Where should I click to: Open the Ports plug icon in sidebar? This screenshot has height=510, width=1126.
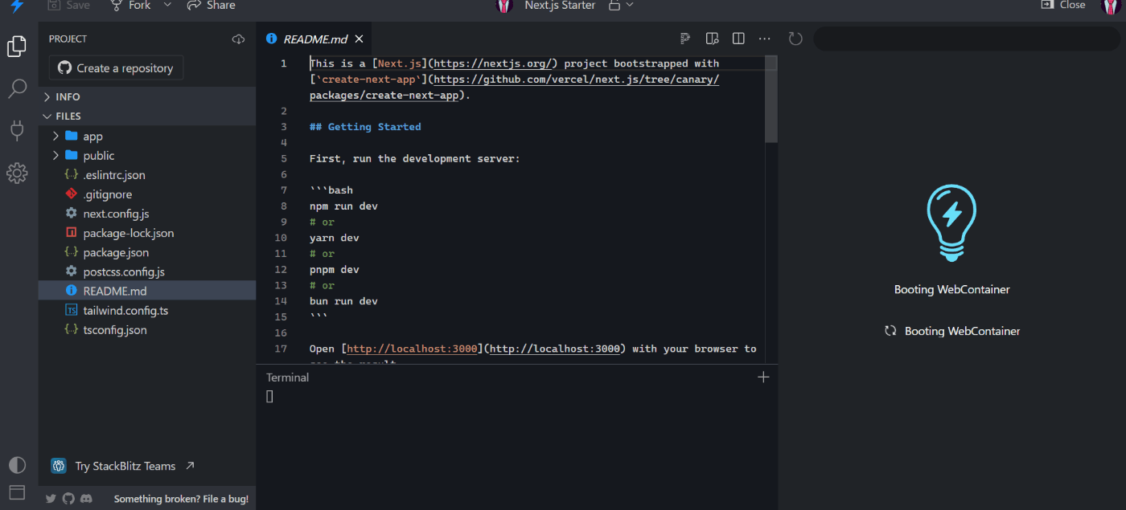[17, 130]
